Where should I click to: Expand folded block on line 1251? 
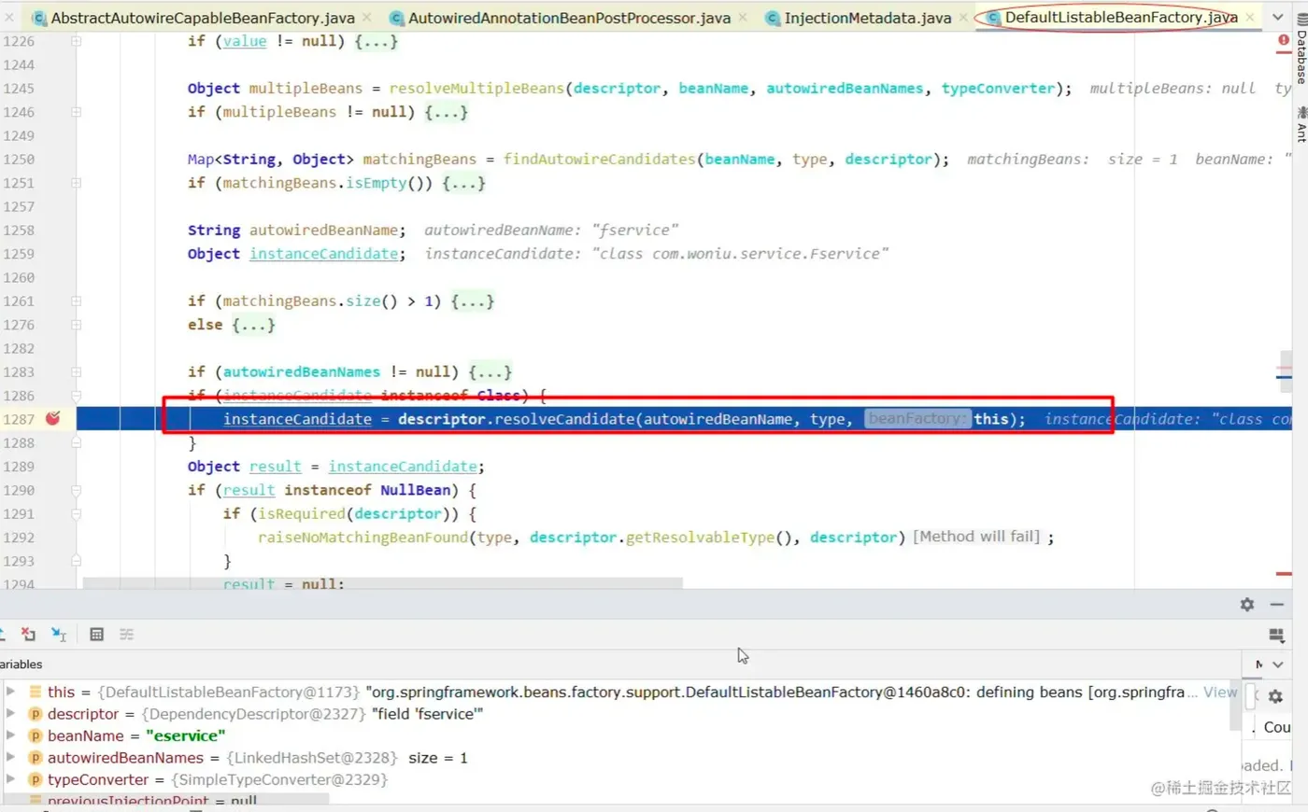click(x=76, y=183)
